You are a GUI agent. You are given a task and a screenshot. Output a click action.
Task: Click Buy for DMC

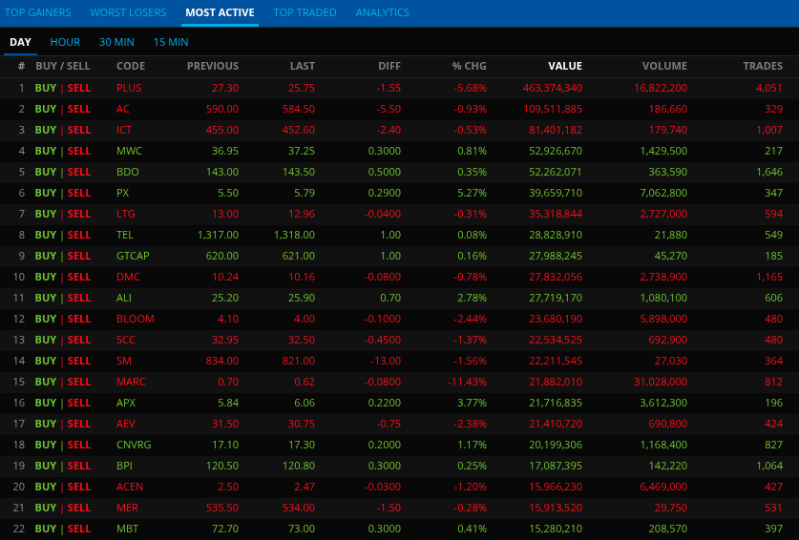(46, 277)
